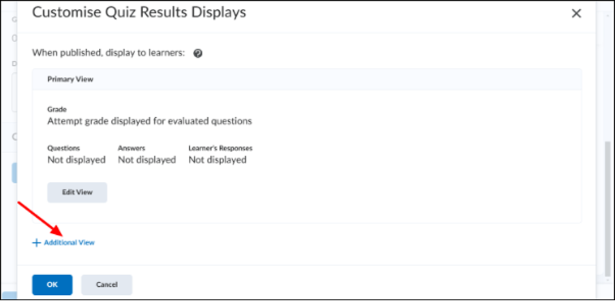
Task: Click 'Not displayed' under Answers
Action: tap(147, 160)
